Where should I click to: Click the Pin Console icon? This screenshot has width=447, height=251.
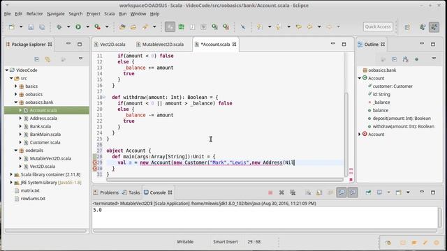368,192
